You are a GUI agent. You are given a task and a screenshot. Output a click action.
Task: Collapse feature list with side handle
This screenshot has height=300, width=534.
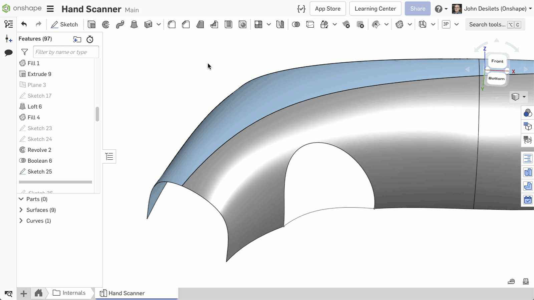click(109, 157)
